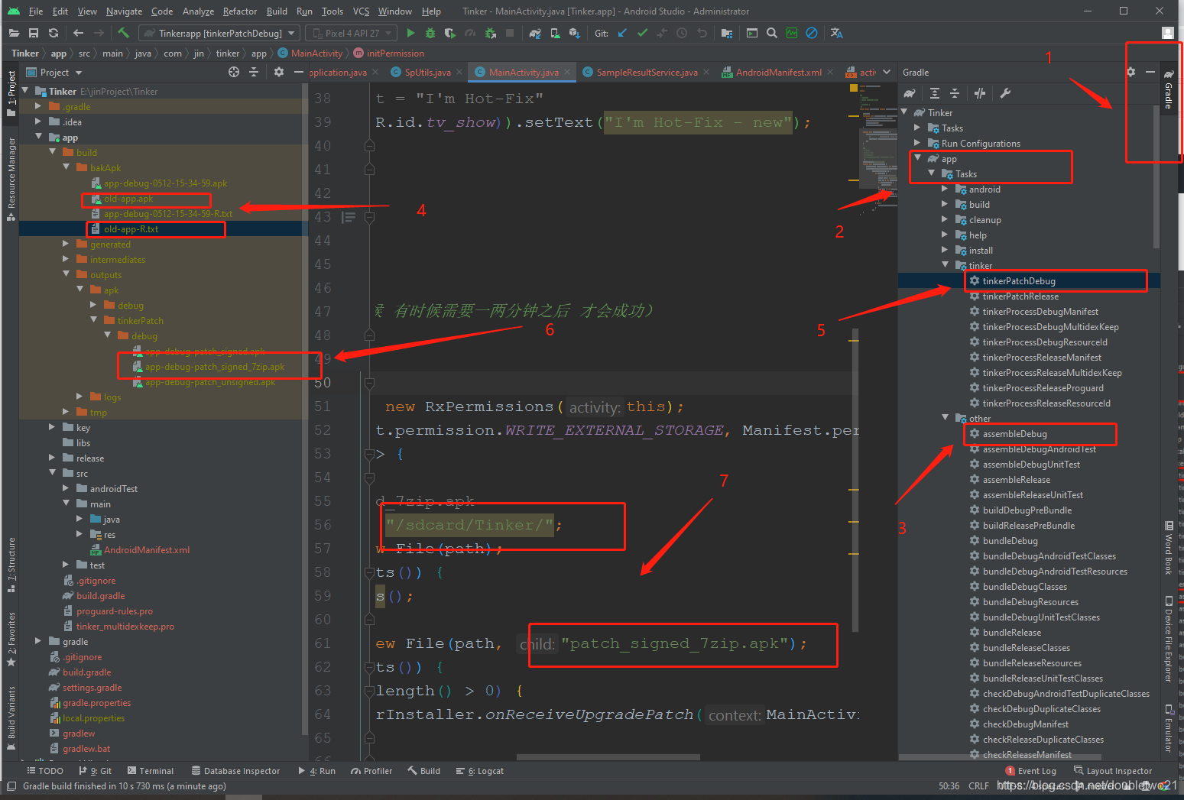Toggle the Resource Manager tool window
Screen dimensions: 1184x800
11,179
